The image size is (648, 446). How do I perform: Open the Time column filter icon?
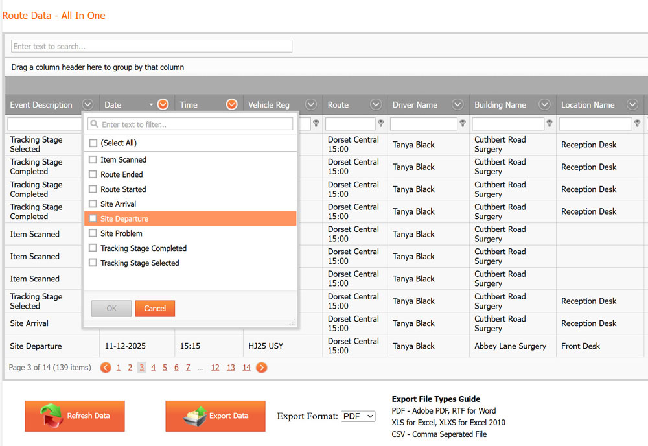tap(231, 105)
